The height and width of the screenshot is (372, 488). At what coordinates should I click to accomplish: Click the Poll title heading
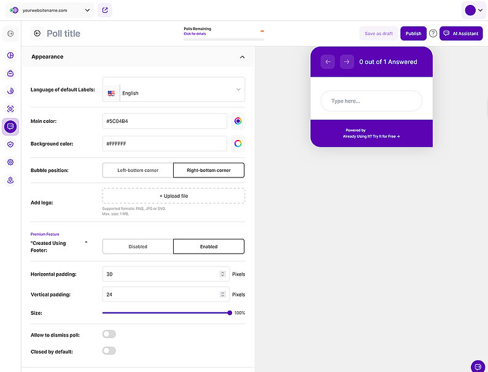[63, 33]
